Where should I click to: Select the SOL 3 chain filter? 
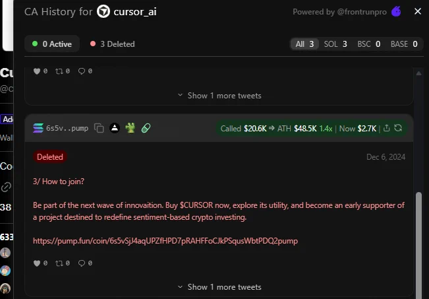(x=335, y=44)
